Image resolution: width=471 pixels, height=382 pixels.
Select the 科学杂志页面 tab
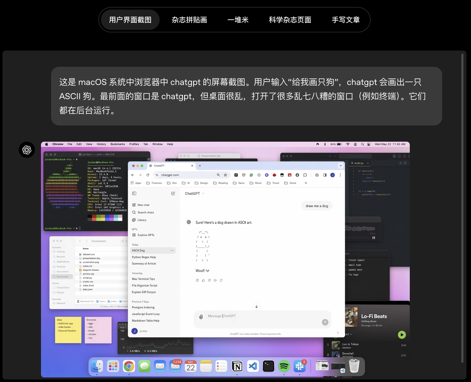point(290,20)
